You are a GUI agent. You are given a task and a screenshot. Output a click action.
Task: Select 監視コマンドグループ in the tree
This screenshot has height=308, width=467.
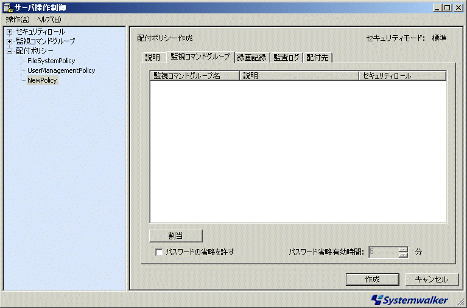(46, 41)
